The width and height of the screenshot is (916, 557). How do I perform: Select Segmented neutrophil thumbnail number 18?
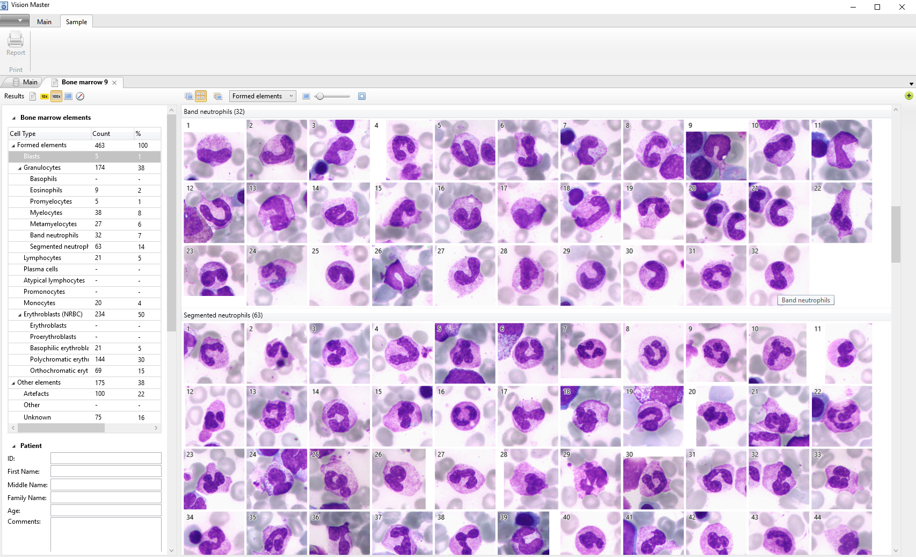tap(591, 416)
